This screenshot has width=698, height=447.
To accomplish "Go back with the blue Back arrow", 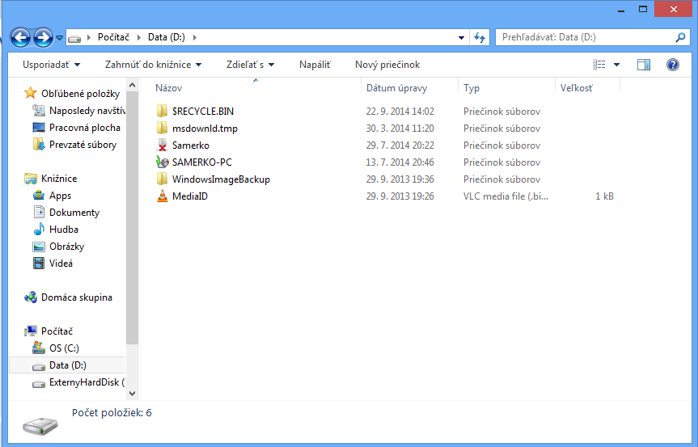I will click(20, 37).
